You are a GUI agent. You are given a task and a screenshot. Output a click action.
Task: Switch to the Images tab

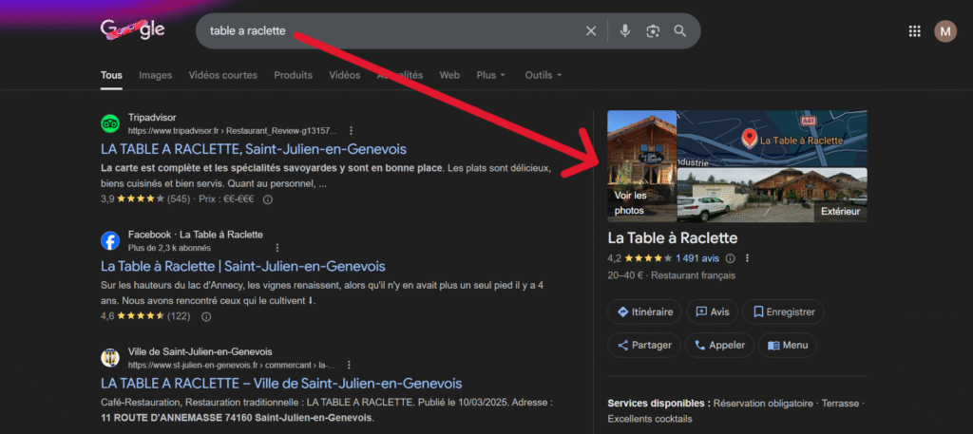[155, 75]
